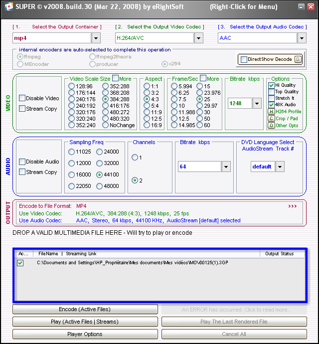Viewport: 319px width, 344px height.
Task: Click the 1248 video bitrate field
Action: [240, 103]
